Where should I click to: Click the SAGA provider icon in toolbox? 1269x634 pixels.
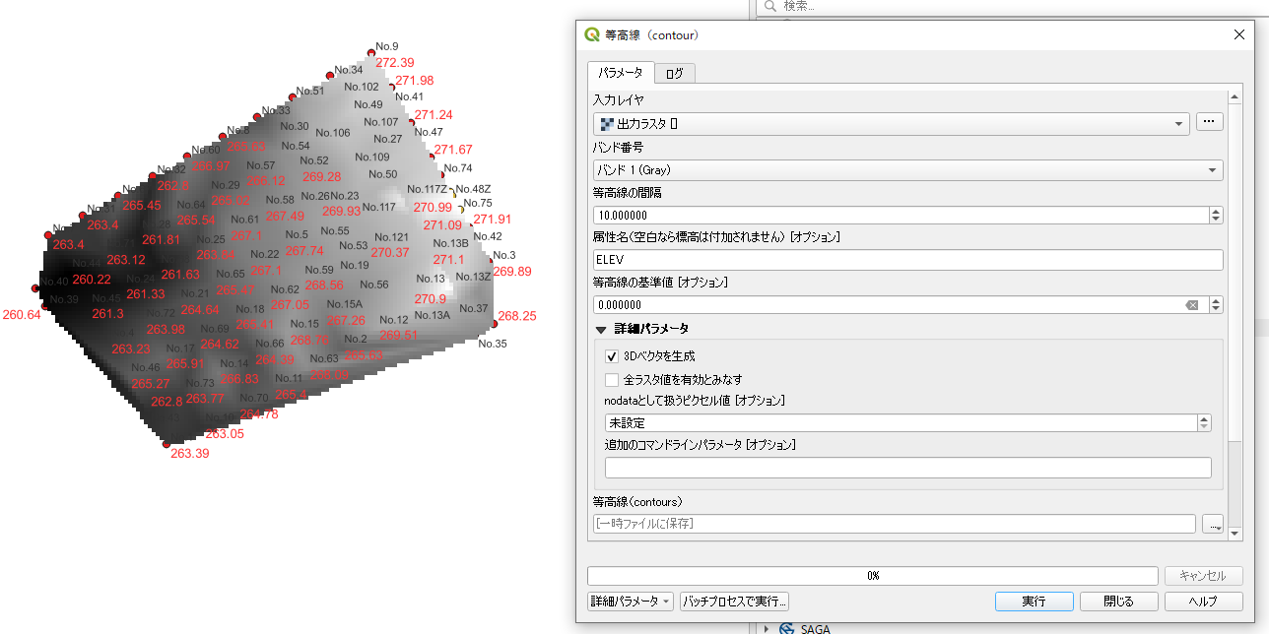click(x=786, y=628)
